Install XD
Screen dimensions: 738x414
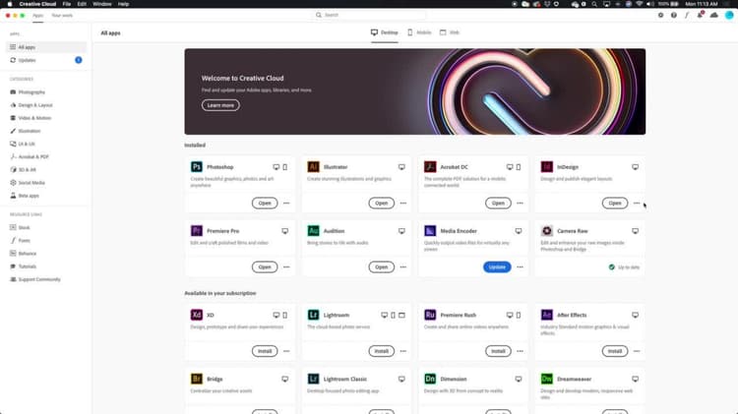(x=265, y=351)
